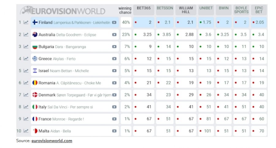Click the Finland flag icon
The height and width of the screenshot is (148, 276).
coord(35,22)
